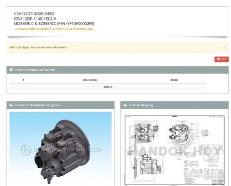Click the # column header
This screenshot has height=186, width=231.
(x=23, y=80)
